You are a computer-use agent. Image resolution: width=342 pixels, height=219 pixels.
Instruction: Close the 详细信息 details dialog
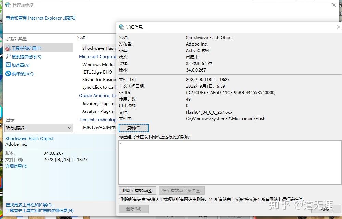(x=338, y=27)
